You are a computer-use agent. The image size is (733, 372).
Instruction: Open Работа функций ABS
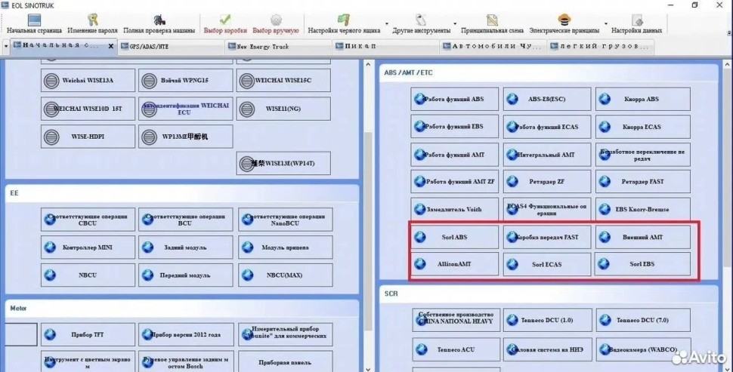[454, 99]
